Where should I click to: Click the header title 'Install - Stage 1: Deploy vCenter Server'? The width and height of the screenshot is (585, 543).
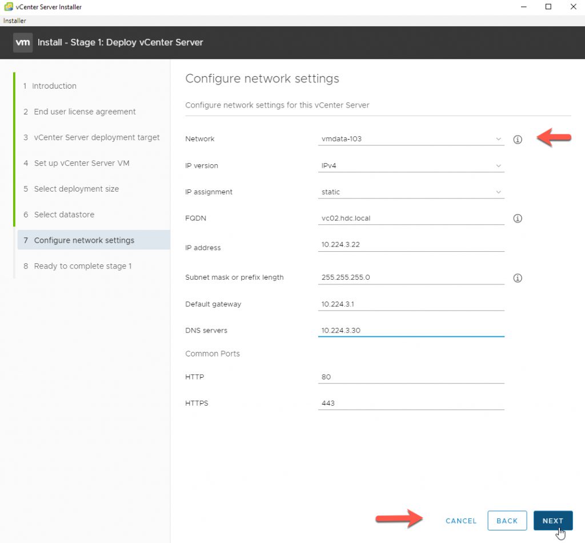(120, 42)
